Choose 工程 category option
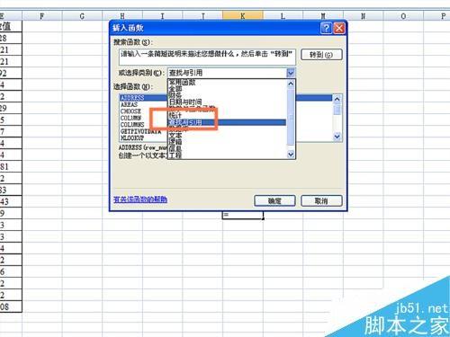The image size is (450, 337). (175, 155)
